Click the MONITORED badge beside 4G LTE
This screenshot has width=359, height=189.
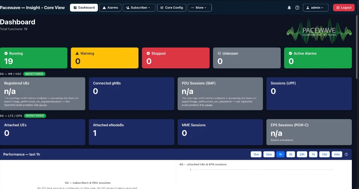point(35,116)
